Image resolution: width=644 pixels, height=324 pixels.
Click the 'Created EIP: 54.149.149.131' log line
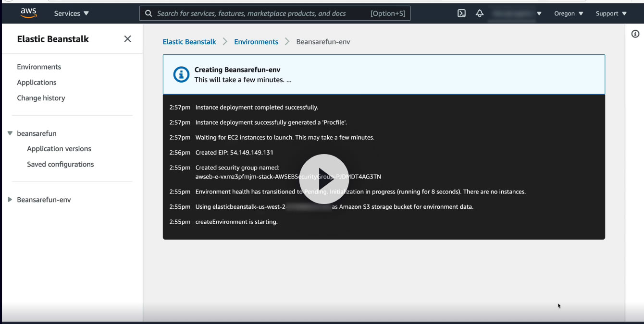[234, 153]
